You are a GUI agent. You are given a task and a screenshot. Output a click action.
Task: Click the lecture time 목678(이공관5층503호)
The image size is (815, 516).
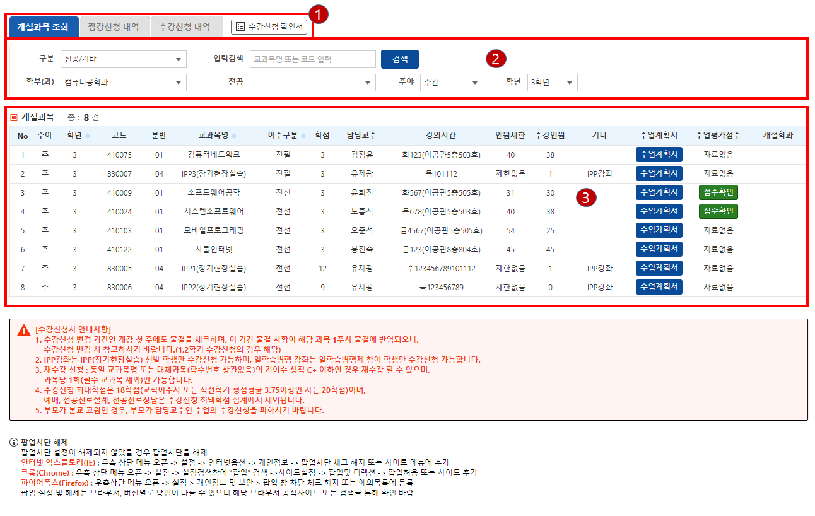tap(441, 211)
